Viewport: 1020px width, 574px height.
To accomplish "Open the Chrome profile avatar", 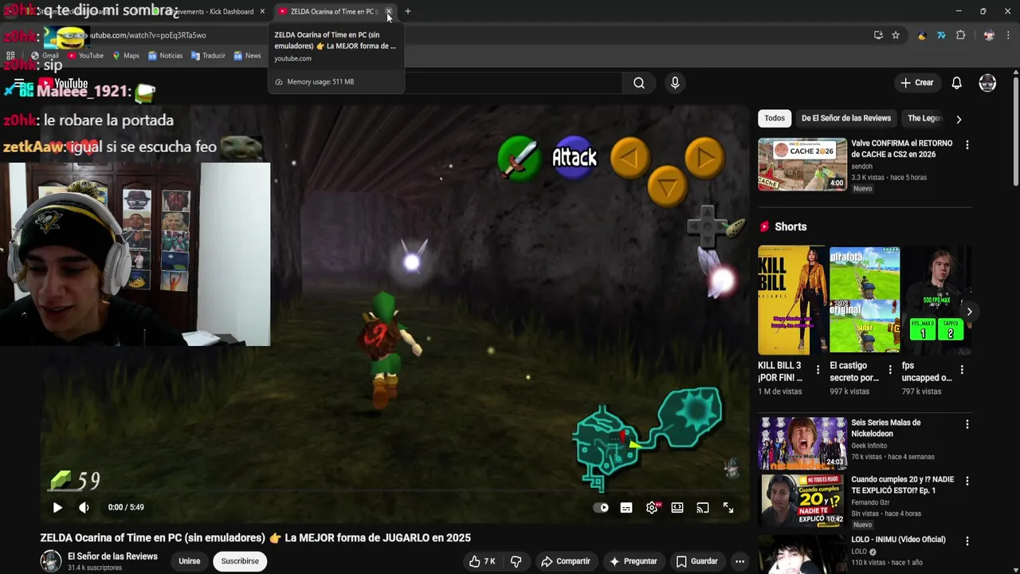I will point(989,35).
